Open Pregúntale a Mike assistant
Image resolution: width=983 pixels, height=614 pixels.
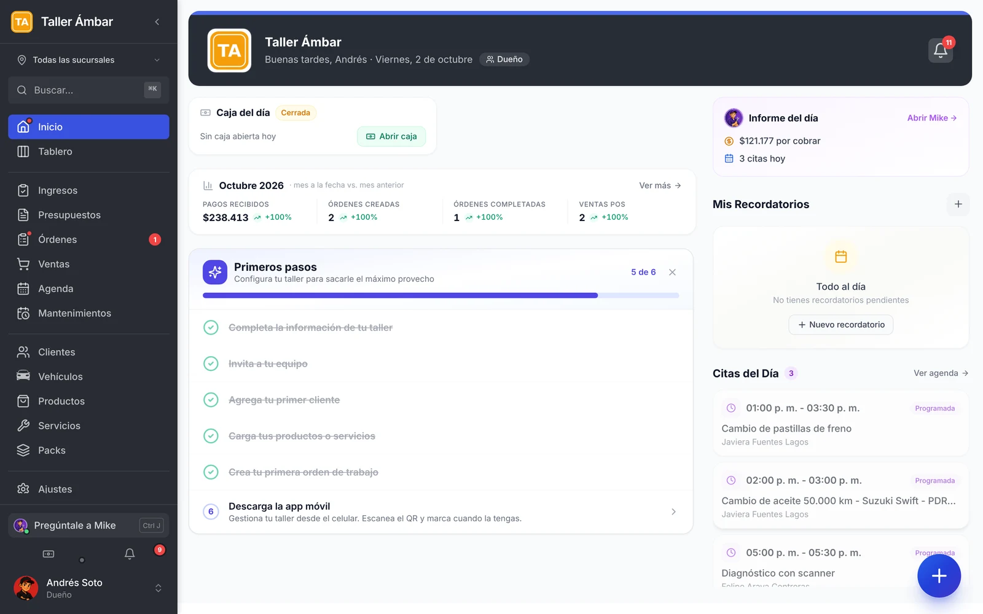[88, 526]
